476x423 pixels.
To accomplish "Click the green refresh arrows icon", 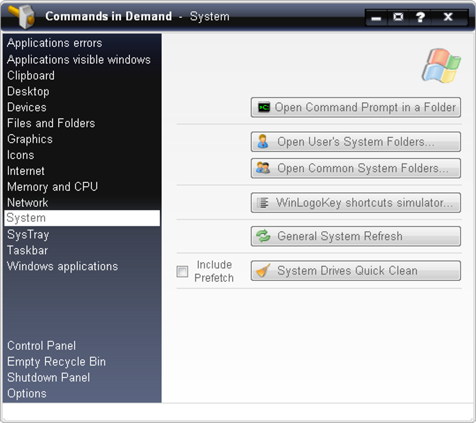I will click(263, 236).
